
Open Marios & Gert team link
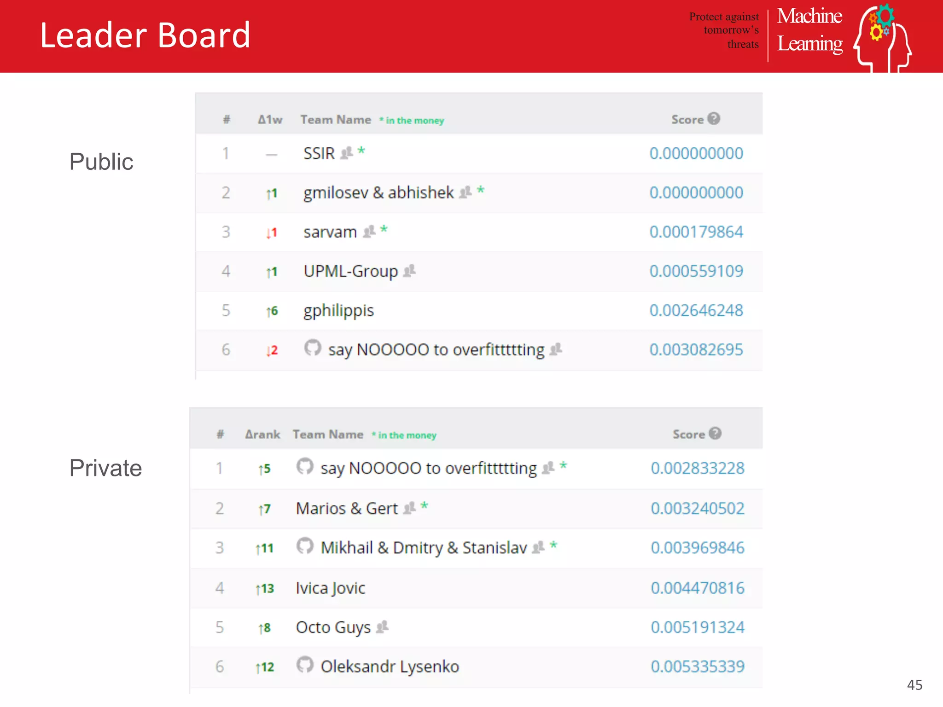tap(347, 508)
